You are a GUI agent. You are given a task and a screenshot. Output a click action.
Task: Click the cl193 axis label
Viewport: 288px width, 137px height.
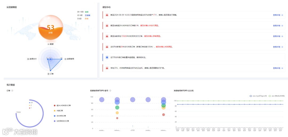(x=133, y=130)
